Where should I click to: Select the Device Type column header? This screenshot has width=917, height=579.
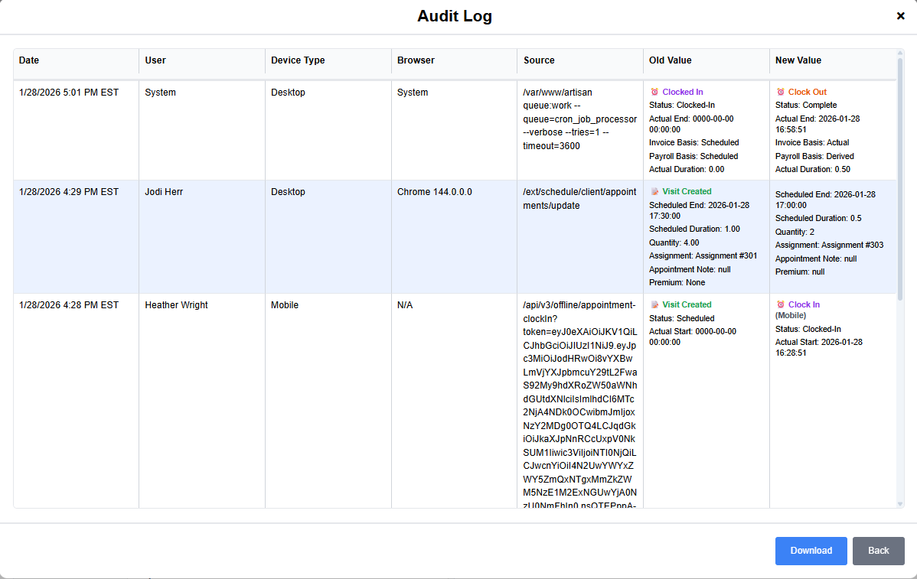tap(298, 60)
